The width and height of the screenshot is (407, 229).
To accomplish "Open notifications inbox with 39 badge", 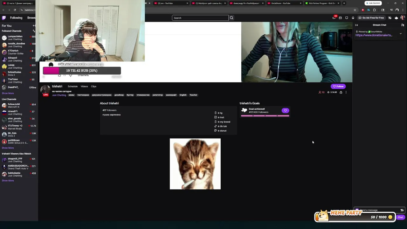I will click(334, 18).
